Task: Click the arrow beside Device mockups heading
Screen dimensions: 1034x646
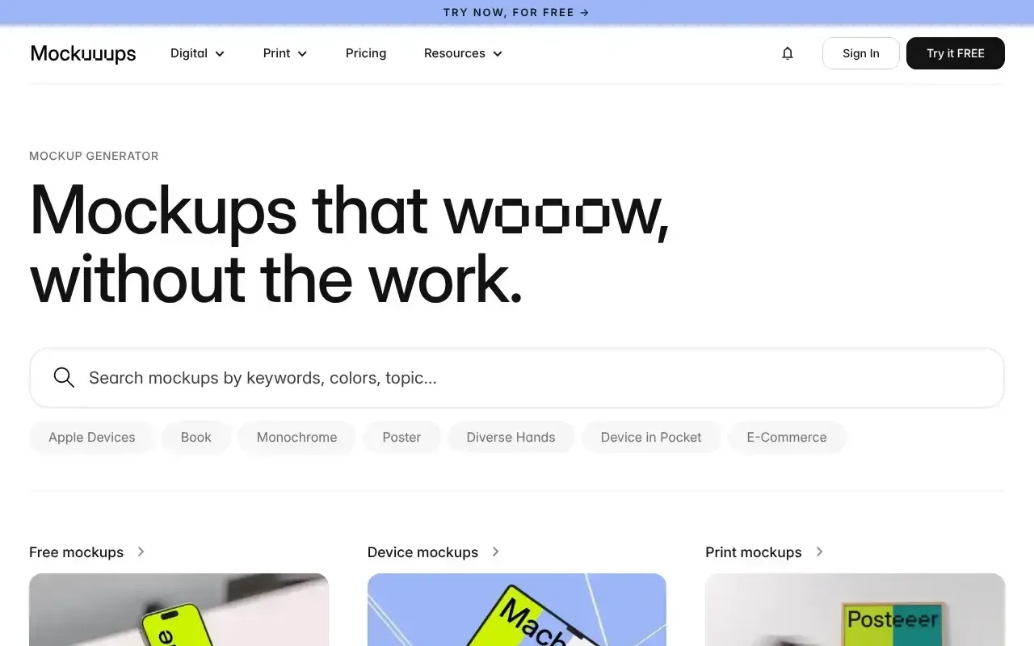Action: pos(494,552)
